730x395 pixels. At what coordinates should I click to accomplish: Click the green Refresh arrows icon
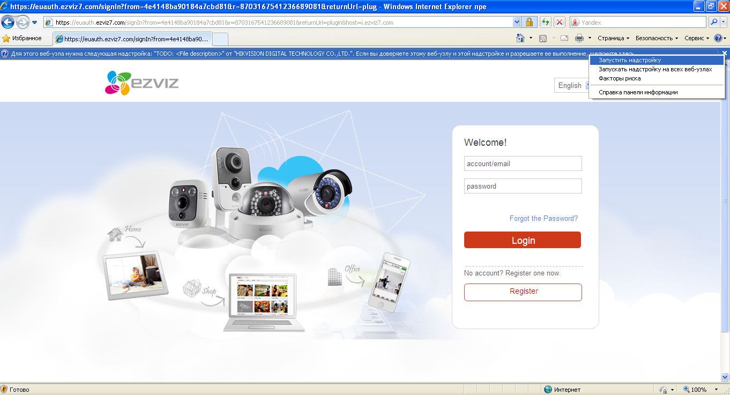click(x=545, y=23)
